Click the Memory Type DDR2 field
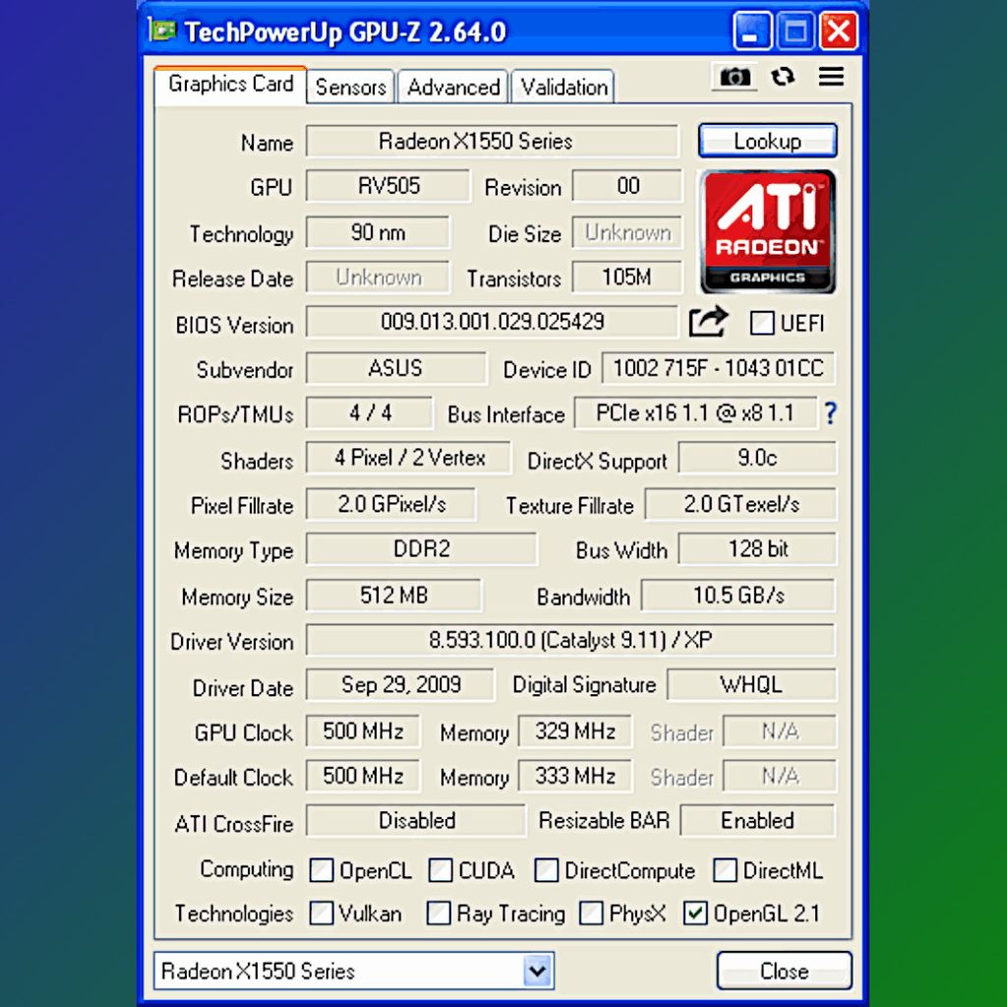This screenshot has width=1007, height=1007. coord(421,549)
